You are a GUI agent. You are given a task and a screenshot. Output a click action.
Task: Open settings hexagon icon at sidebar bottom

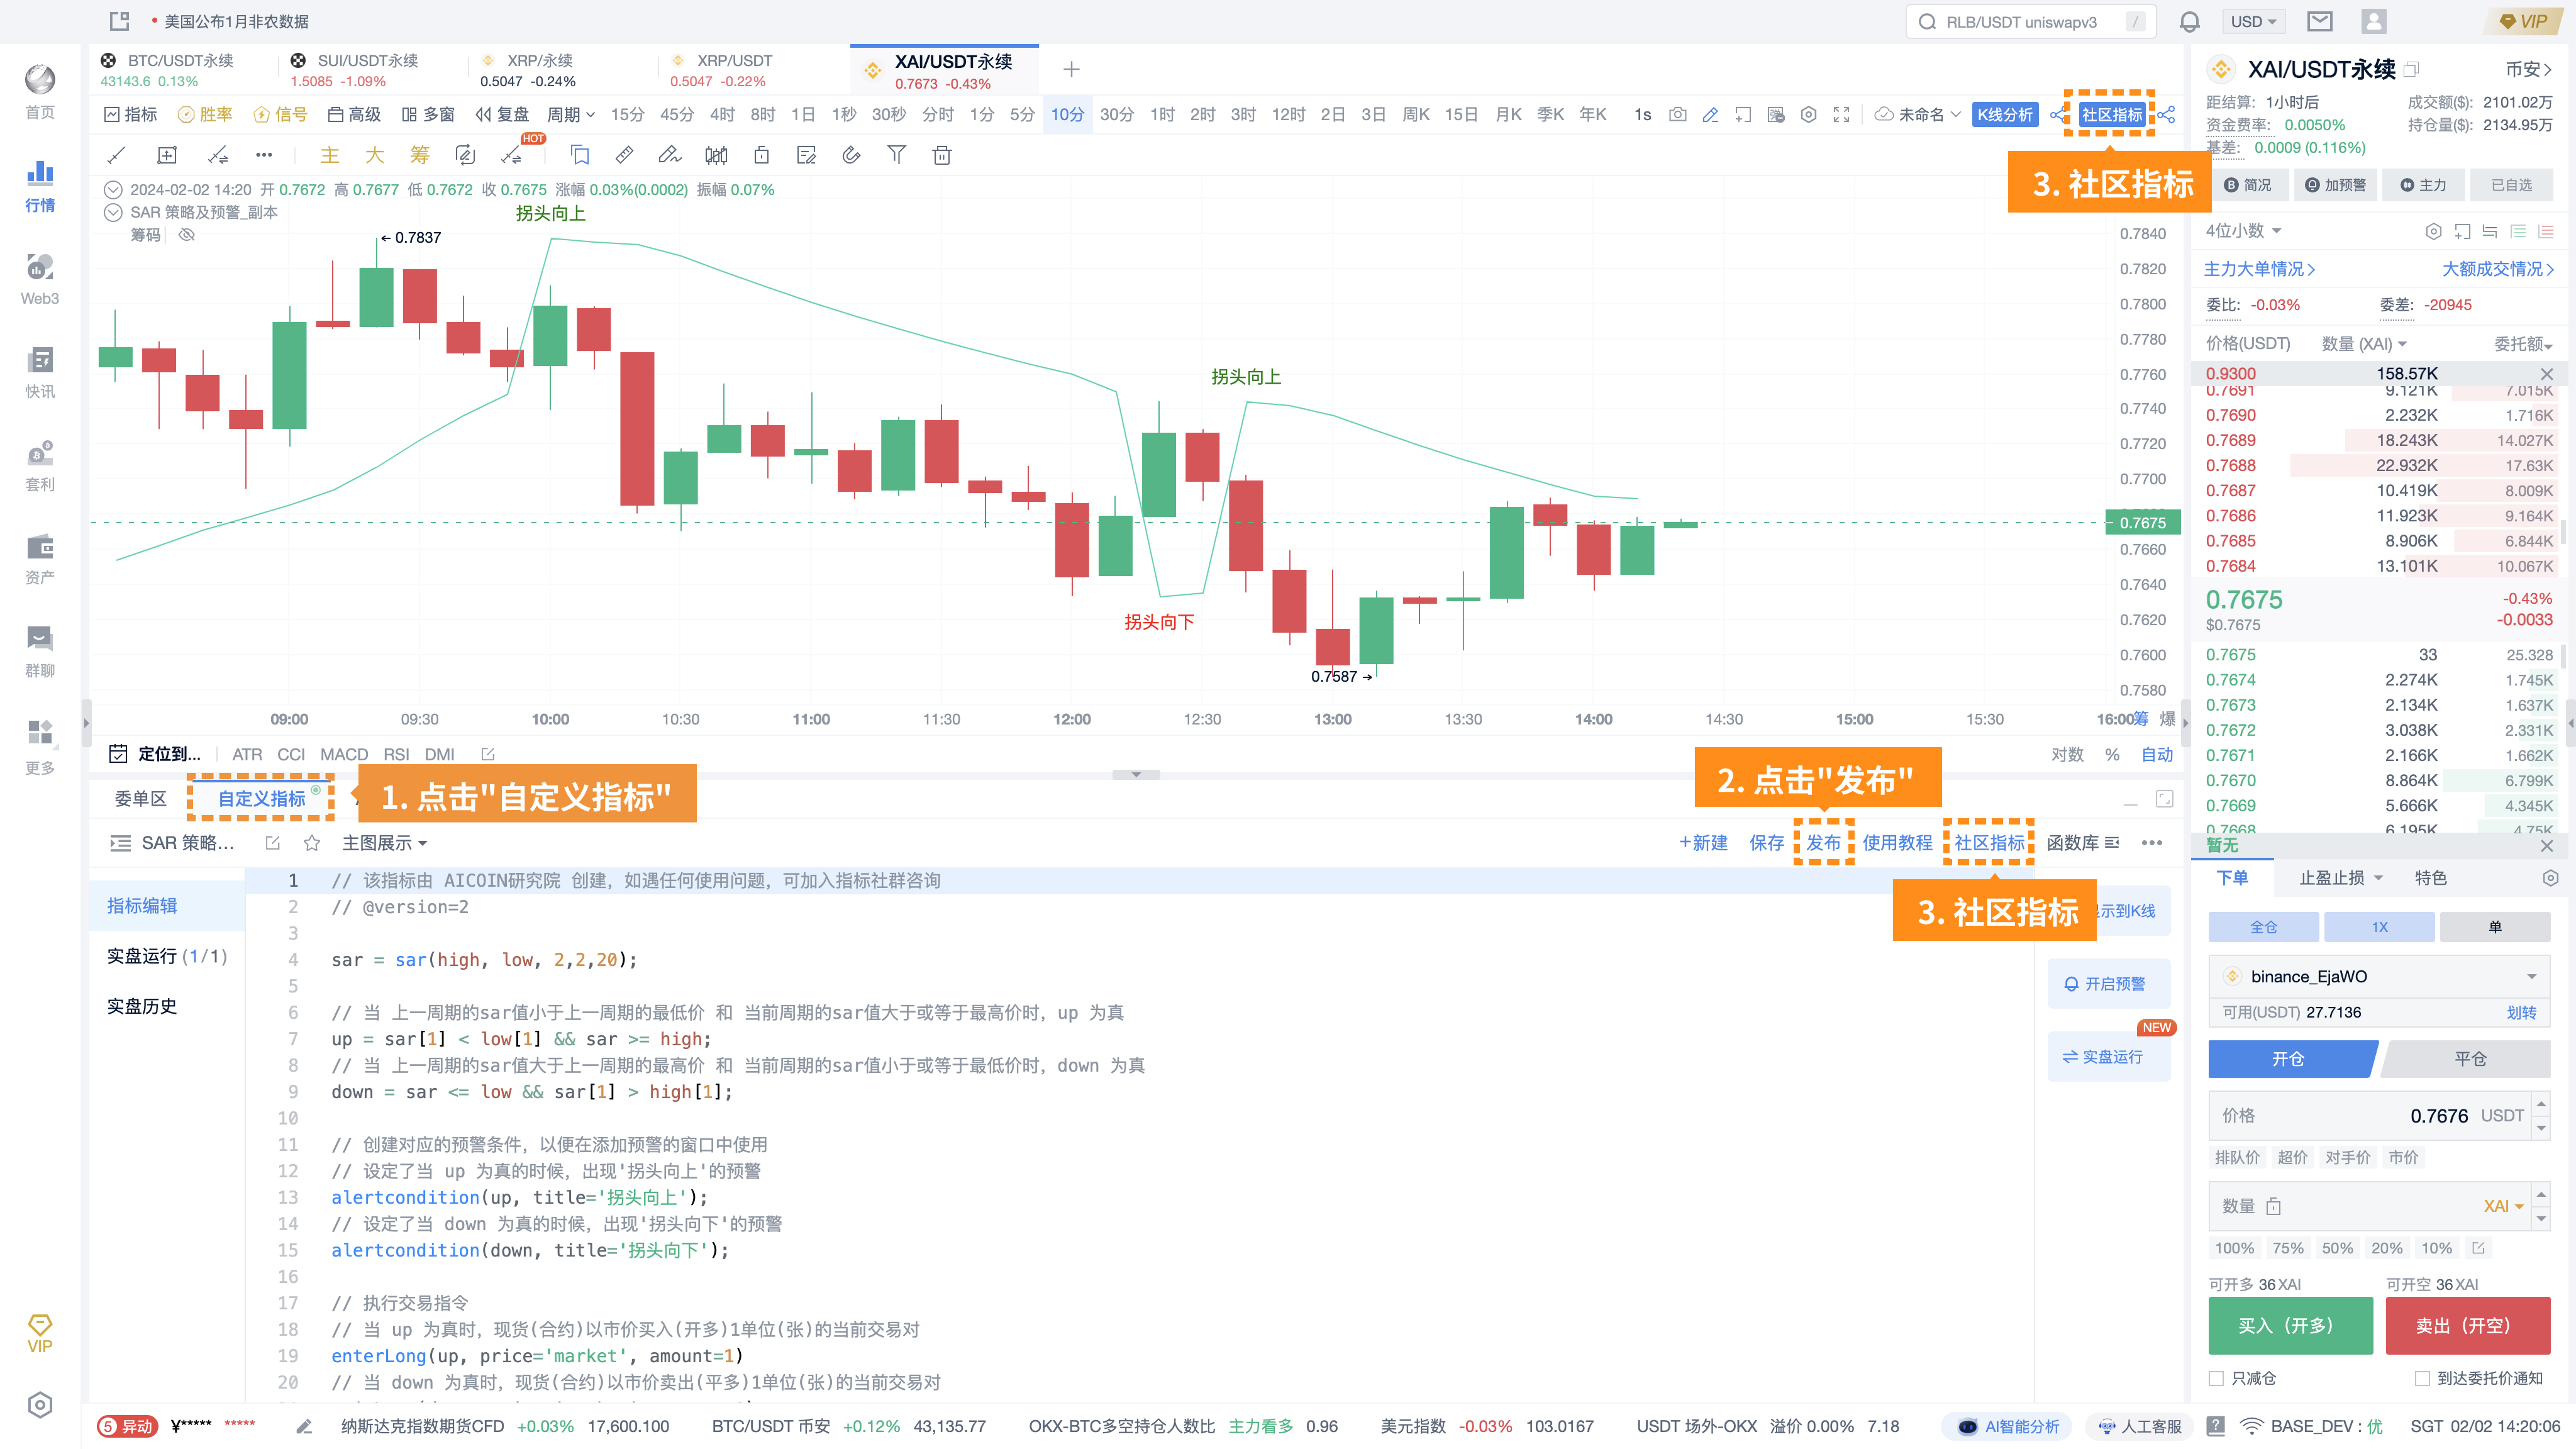click(x=40, y=1405)
